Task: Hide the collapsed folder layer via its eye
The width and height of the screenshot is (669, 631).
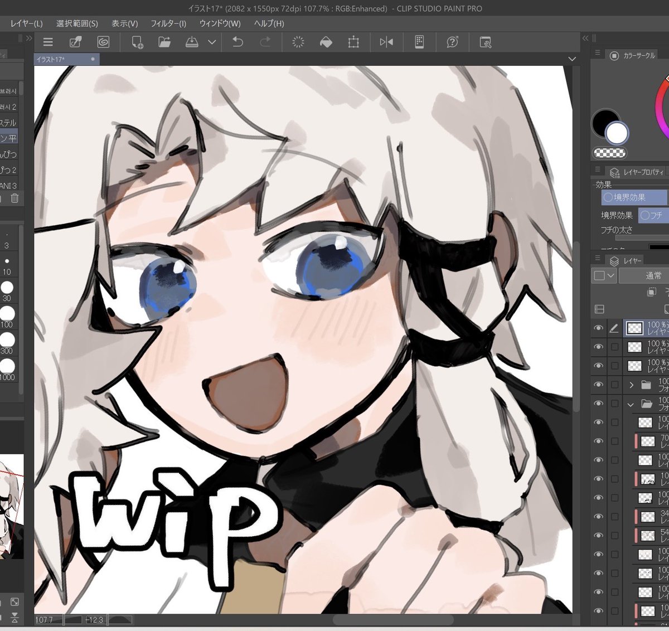Action: pyautogui.click(x=599, y=385)
